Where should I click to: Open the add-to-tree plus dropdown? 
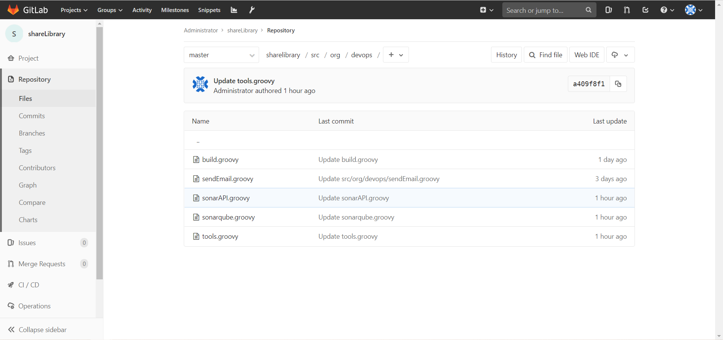[395, 55]
